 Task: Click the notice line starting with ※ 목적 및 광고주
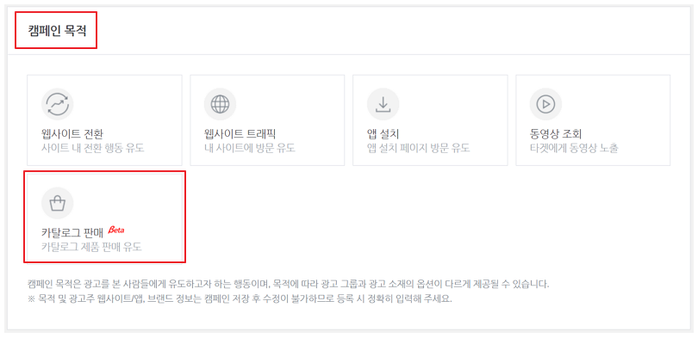(240, 298)
